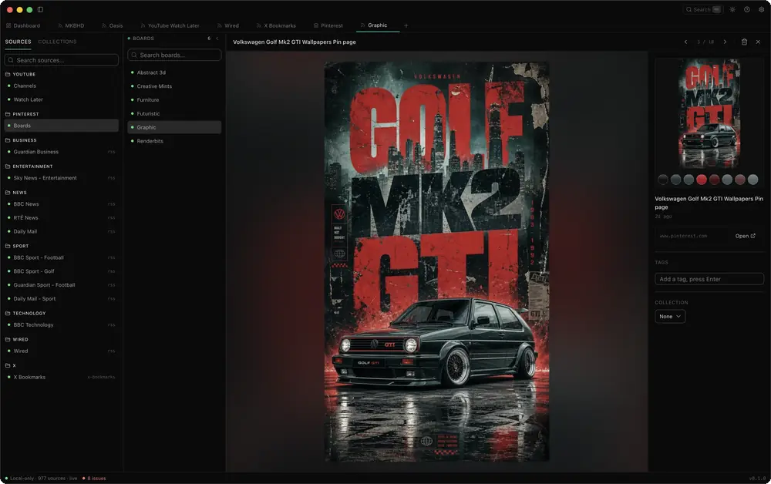Open the BBC Sport - Golf source
This screenshot has height=484, width=771.
point(62,271)
